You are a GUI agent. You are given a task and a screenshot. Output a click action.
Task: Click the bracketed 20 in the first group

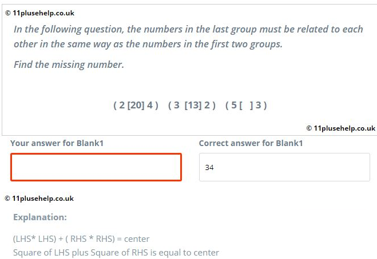(136, 105)
